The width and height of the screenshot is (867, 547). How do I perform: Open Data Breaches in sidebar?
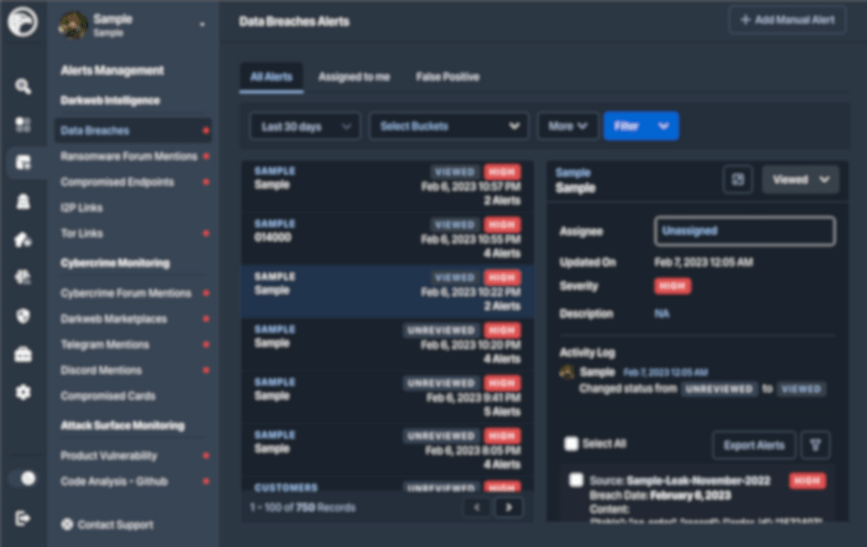(132, 131)
